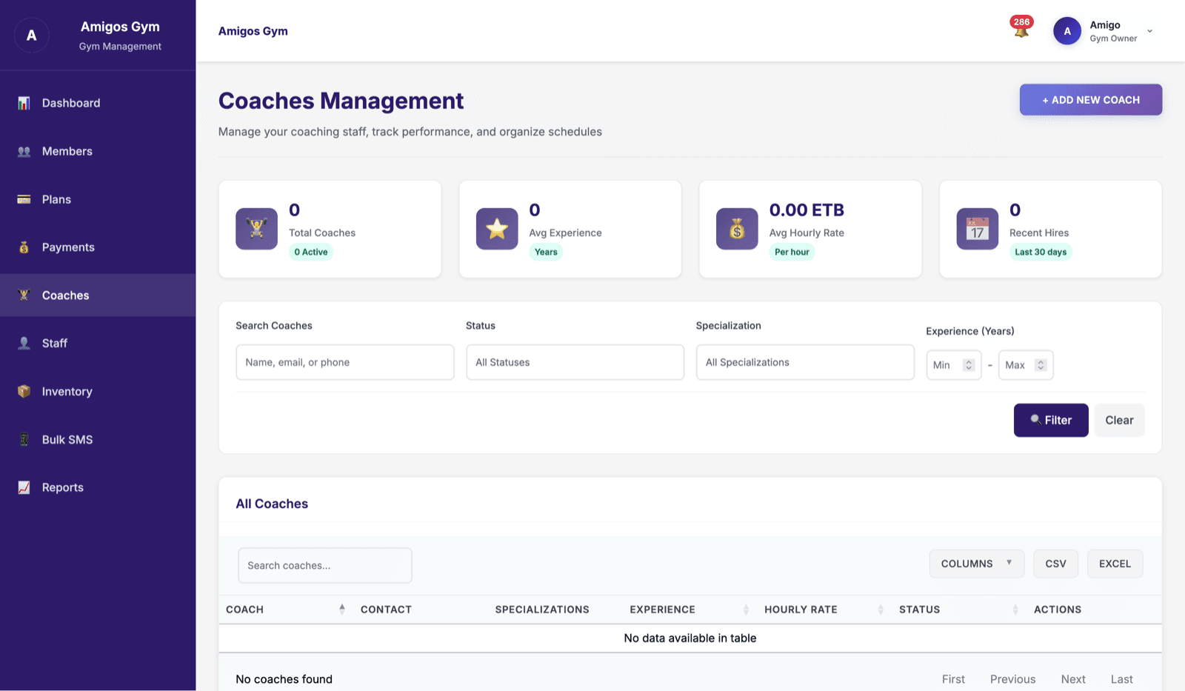1185x691 pixels.
Task: Click the Inventory box icon
Action: point(24,391)
